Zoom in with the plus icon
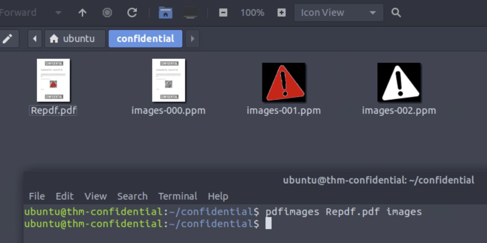Screen dimensions: 487x243 pyautogui.click(x=281, y=13)
